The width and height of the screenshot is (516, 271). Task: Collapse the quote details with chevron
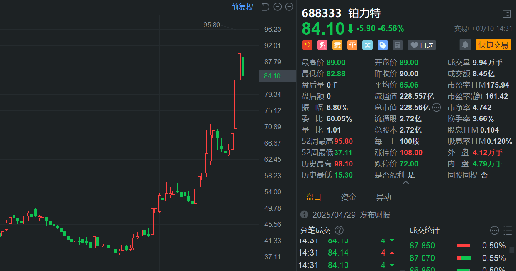(405, 183)
